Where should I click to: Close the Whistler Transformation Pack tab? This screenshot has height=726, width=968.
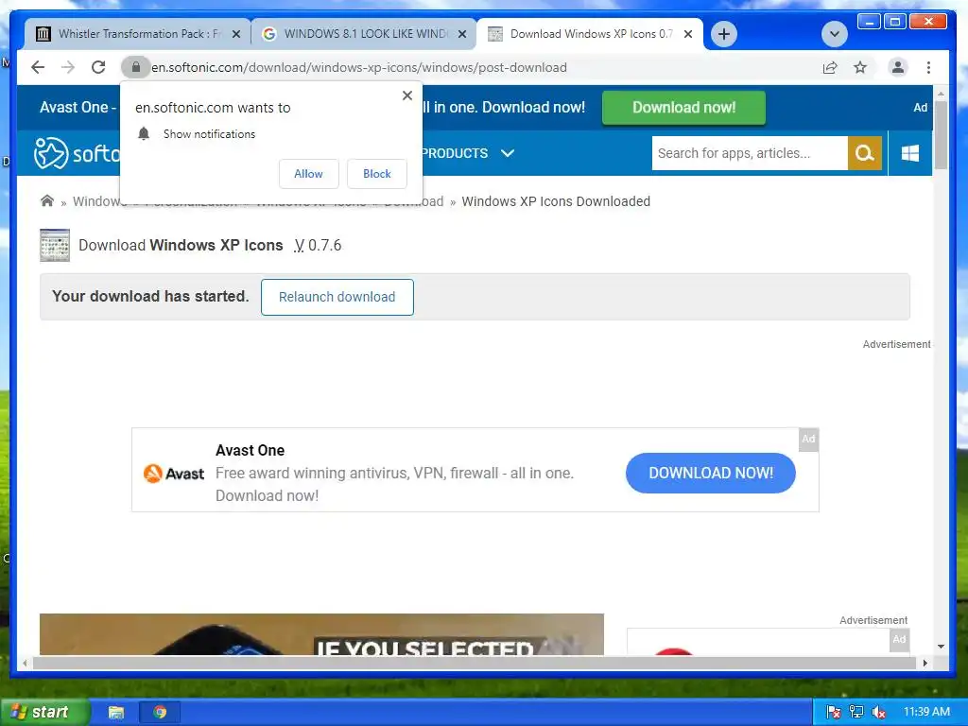[x=235, y=34]
